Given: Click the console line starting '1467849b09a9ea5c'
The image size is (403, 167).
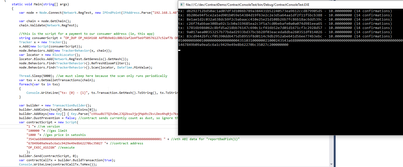Looking at the screenshot, I should click(x=234, y=45).
